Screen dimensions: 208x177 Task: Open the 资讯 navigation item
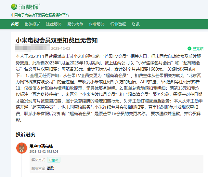pos(136,24)
